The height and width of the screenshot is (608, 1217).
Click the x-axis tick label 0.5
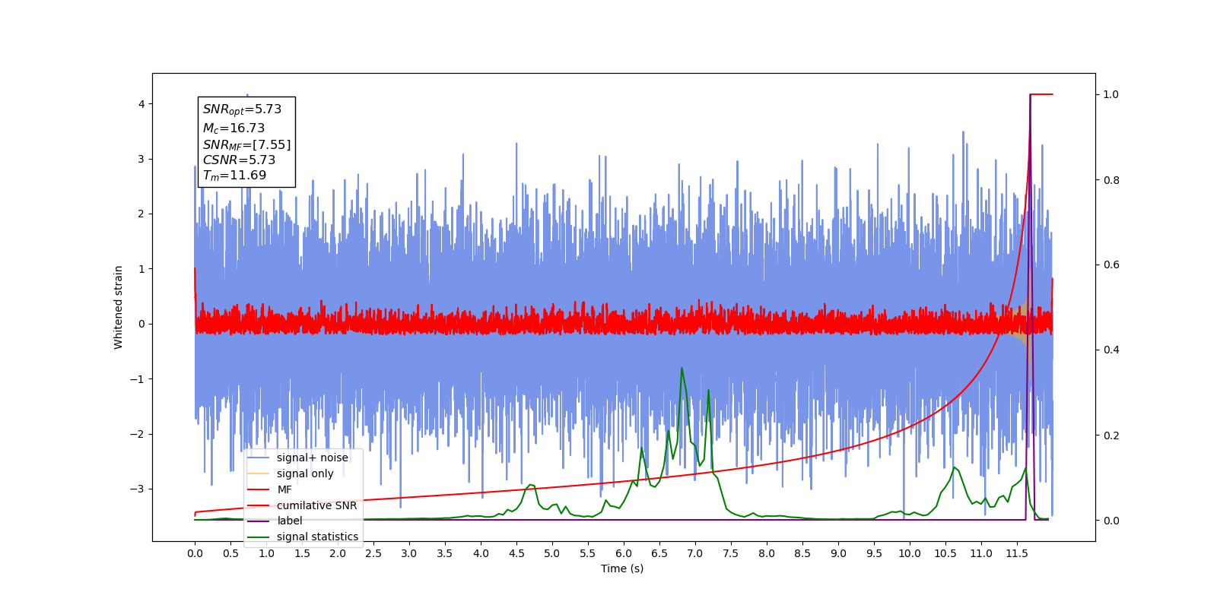[230, 553]
